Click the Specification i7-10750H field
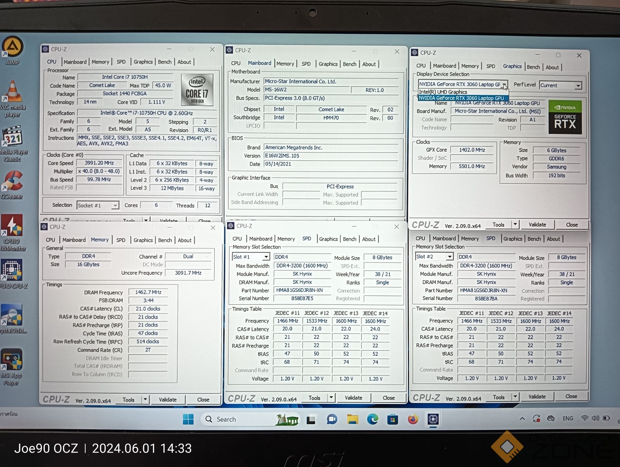This screenshot has width=620, height=467. [146, 113]
